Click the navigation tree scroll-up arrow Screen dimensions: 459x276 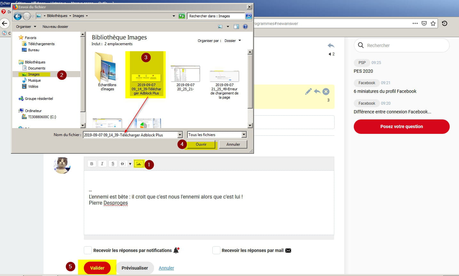click(83, 34)
